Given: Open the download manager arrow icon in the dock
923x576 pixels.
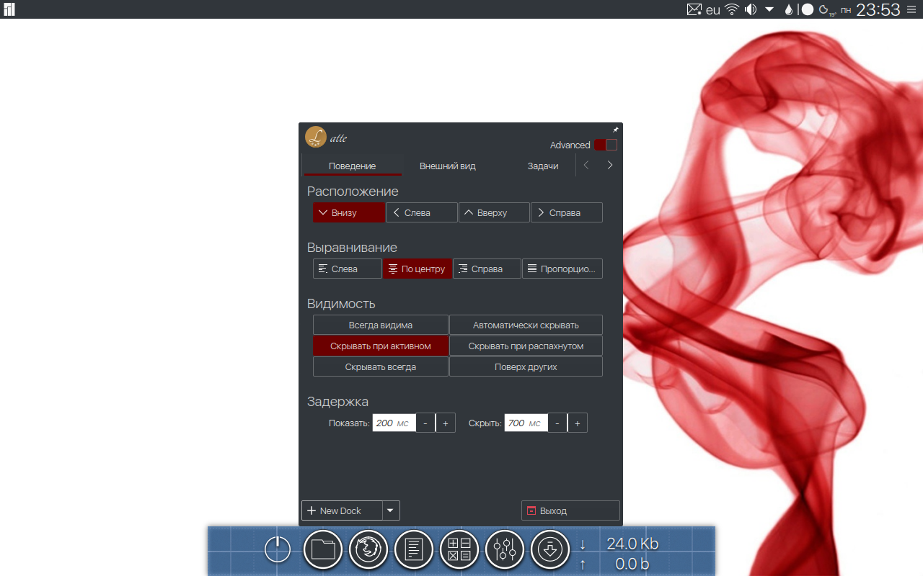Looking at the screenshot, I should coord(550,550).
